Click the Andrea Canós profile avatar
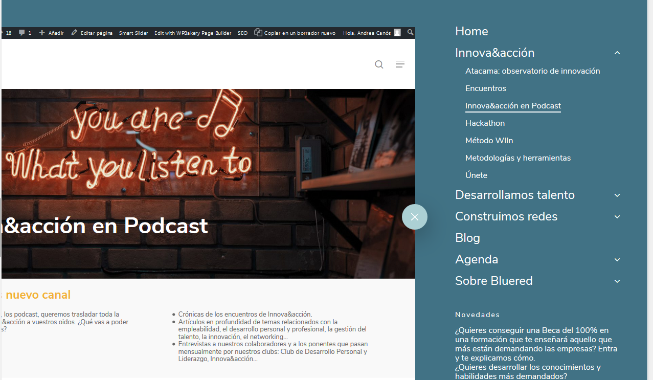Image resolution: width=653 pixels, height=380 pixels. 397,33
